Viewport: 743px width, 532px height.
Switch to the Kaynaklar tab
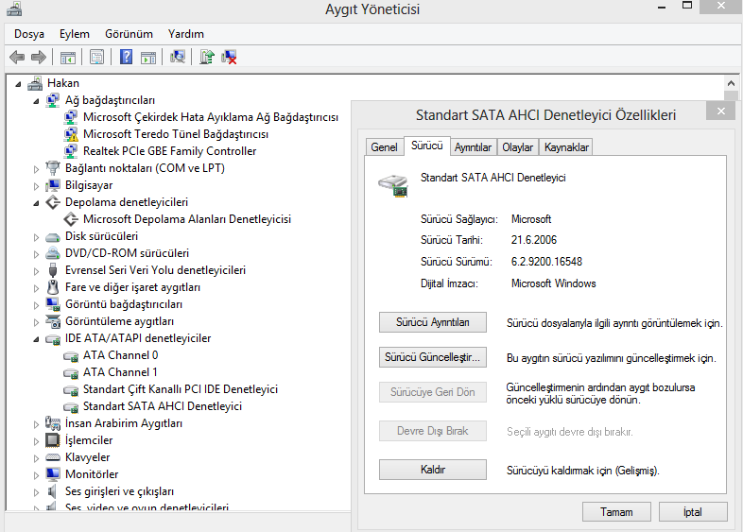pos(566,147)
